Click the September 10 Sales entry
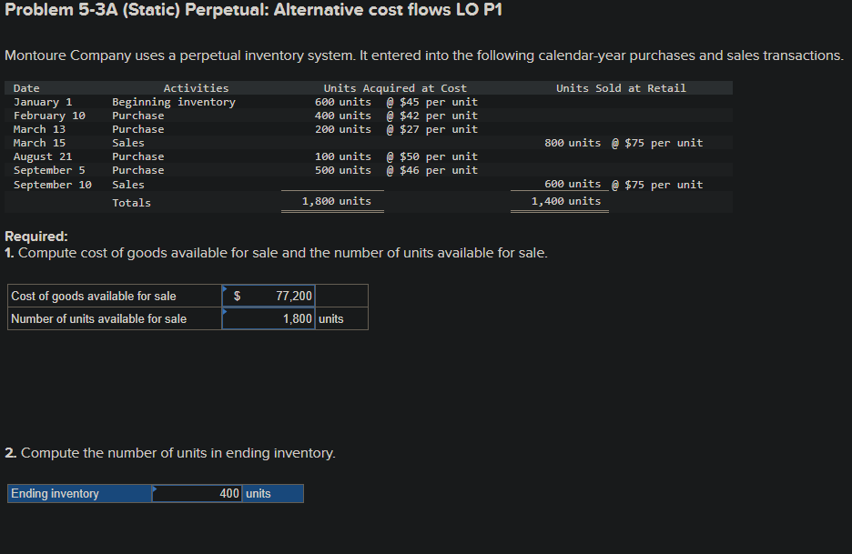Image resolution: width=852 pixels, height=554 pixels. [127, 184]
